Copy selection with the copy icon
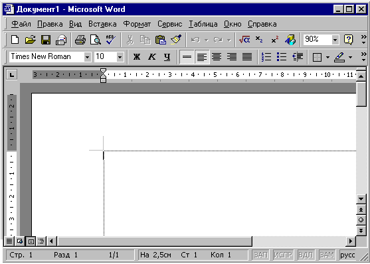 pyautogui.click(x=145, y=40)
